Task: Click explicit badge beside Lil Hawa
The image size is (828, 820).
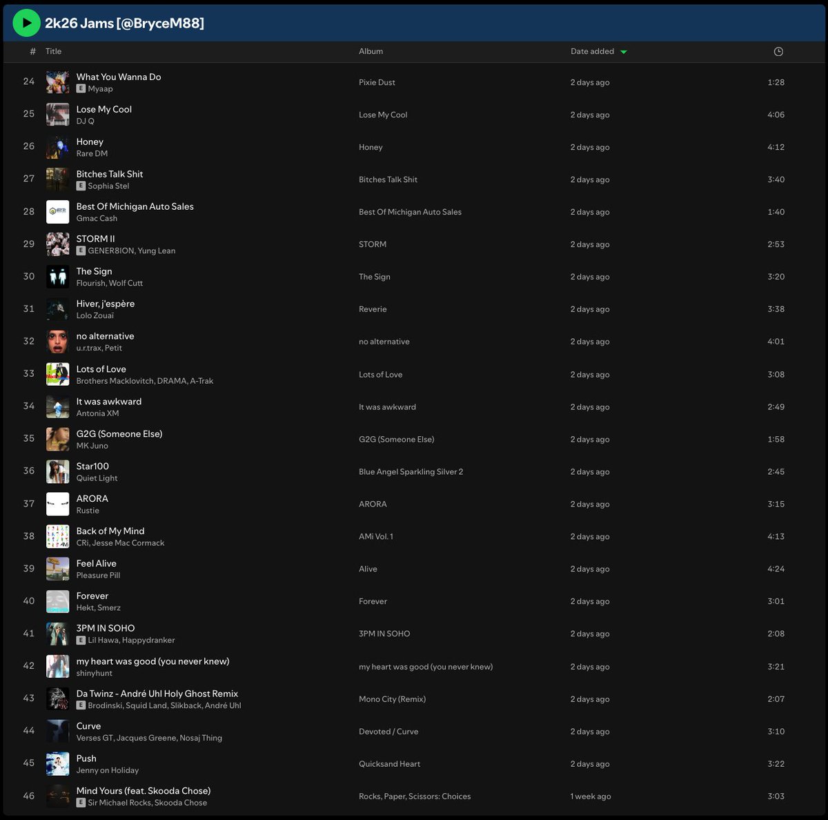Action: coord(81,640)
